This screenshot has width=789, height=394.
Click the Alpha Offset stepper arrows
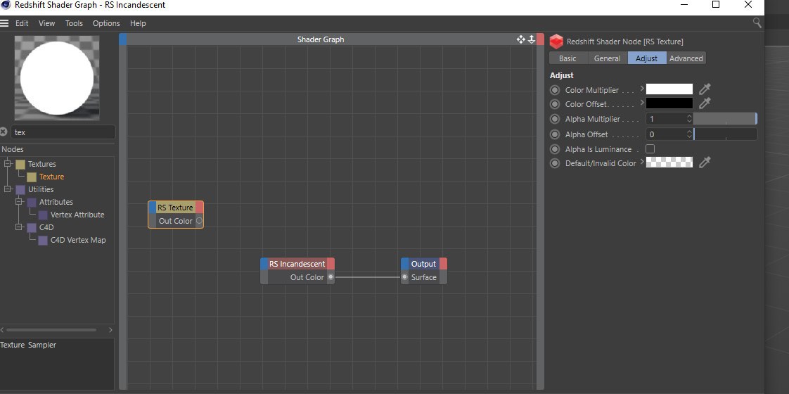pyautogui.click(x=689, y=134)
